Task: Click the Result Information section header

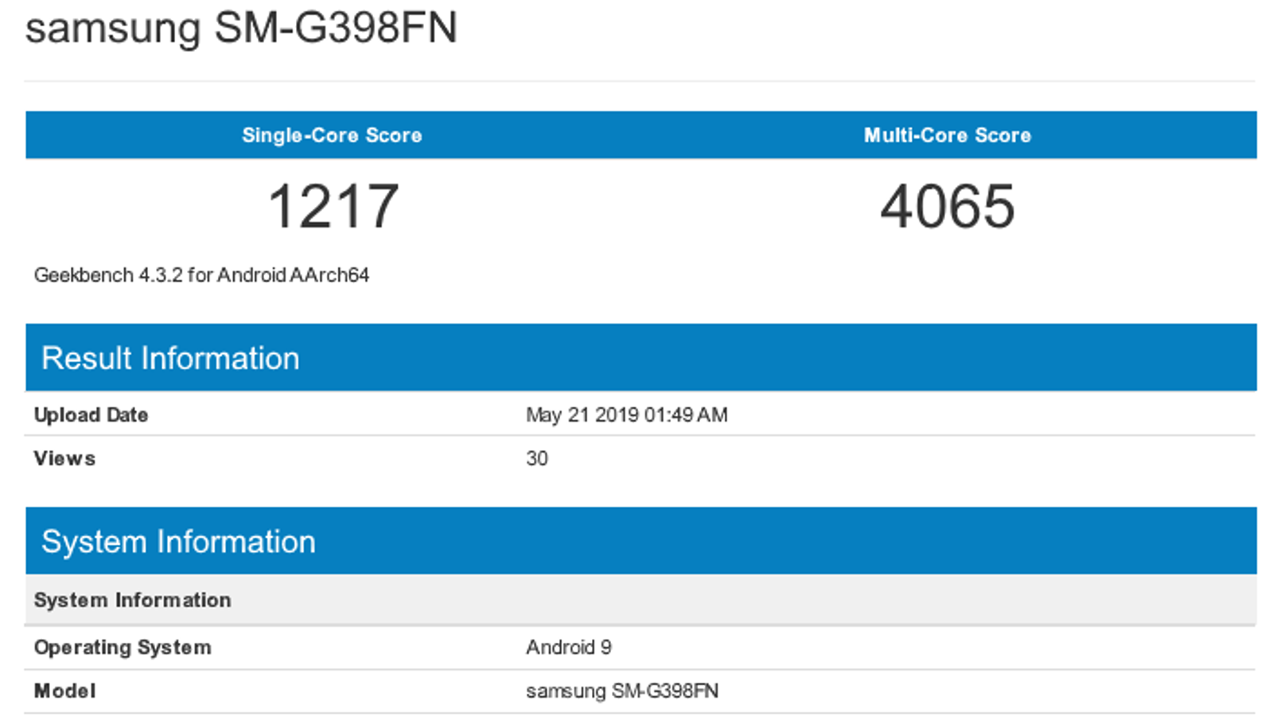Action: click(x=641, y=357)
